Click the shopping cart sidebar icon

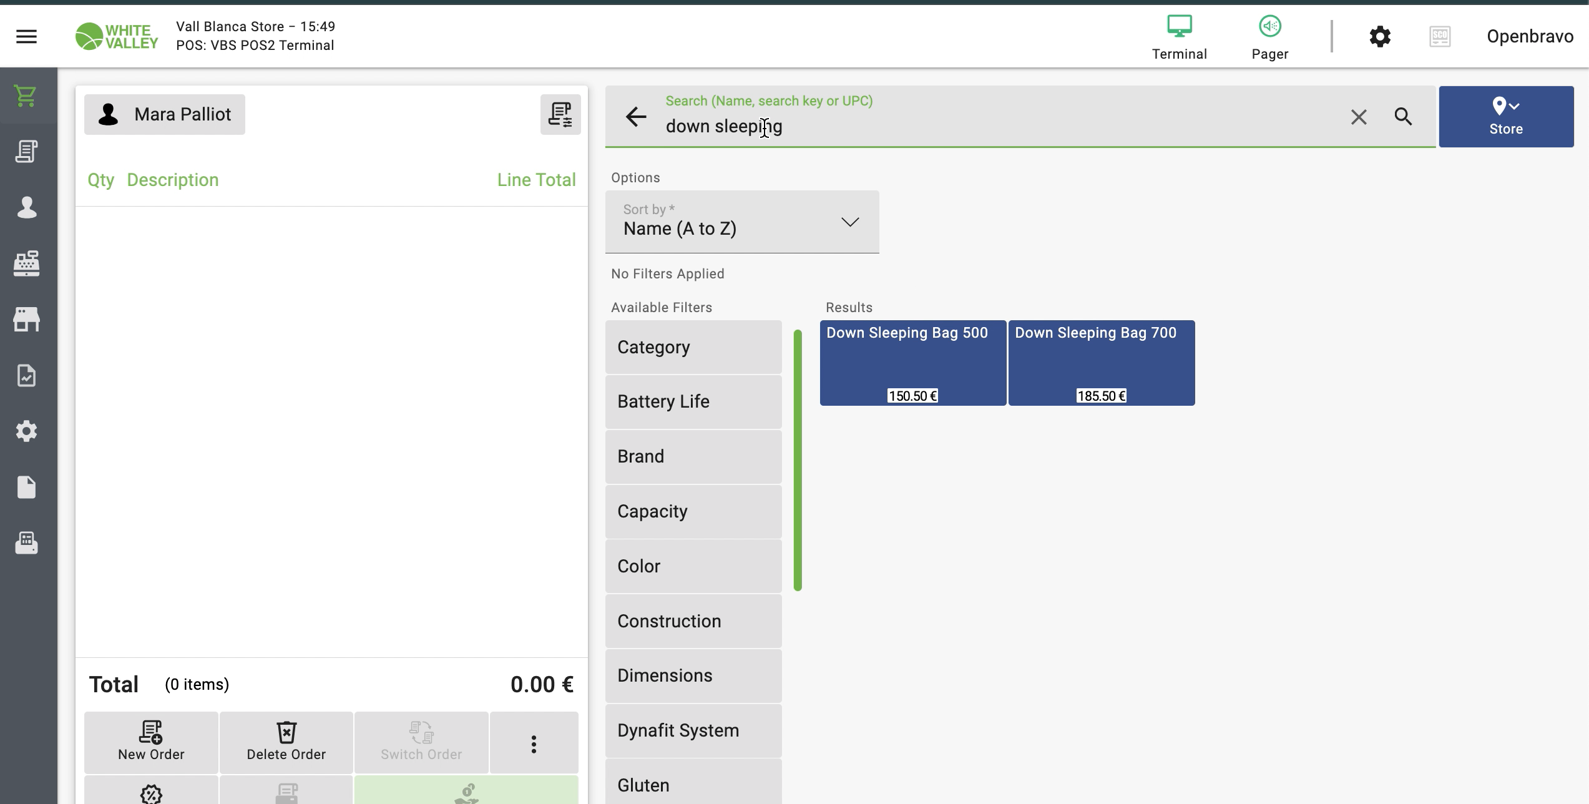point(26,96)
